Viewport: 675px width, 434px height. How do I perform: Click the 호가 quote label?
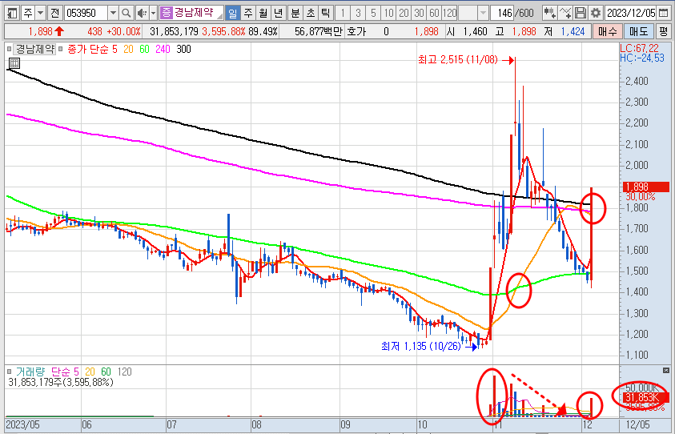(x=356, y=31)
